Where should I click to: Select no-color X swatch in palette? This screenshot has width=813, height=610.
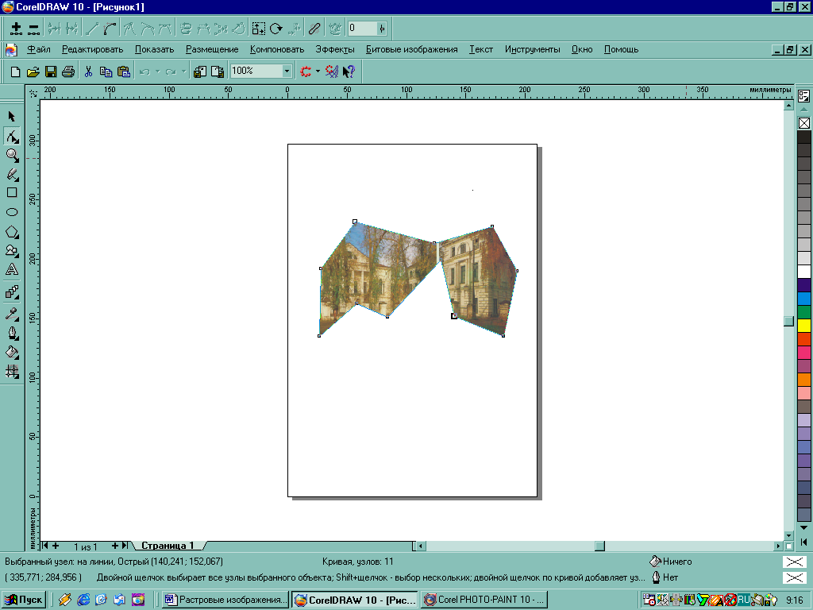tap(804, 123)
